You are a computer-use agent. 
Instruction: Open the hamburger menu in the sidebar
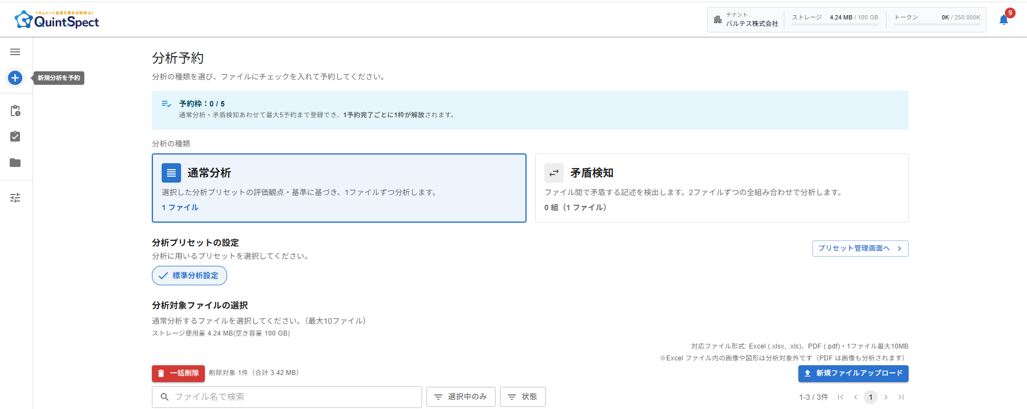coord(15,52)
